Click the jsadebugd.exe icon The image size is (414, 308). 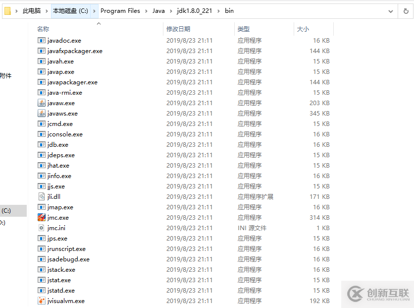(42, 259)
